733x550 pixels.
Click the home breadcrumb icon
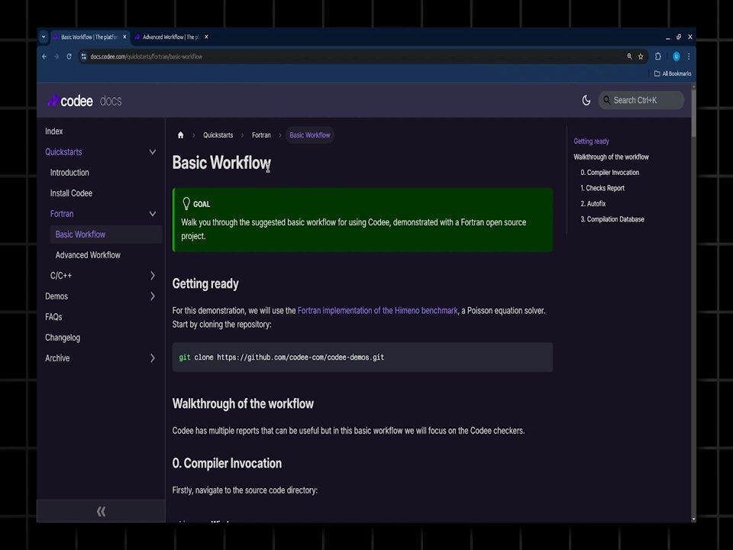180,135
